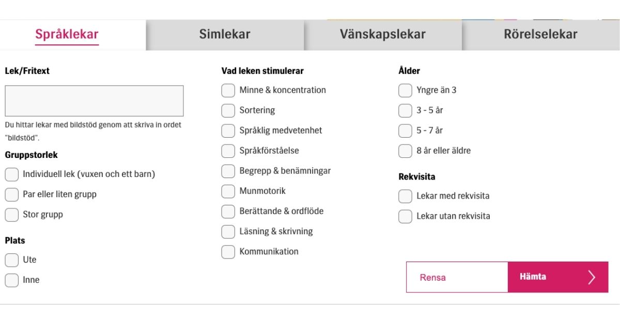620x324 pixels.
Task: Focus the Lek/Fritext text field
Action: 94,101
